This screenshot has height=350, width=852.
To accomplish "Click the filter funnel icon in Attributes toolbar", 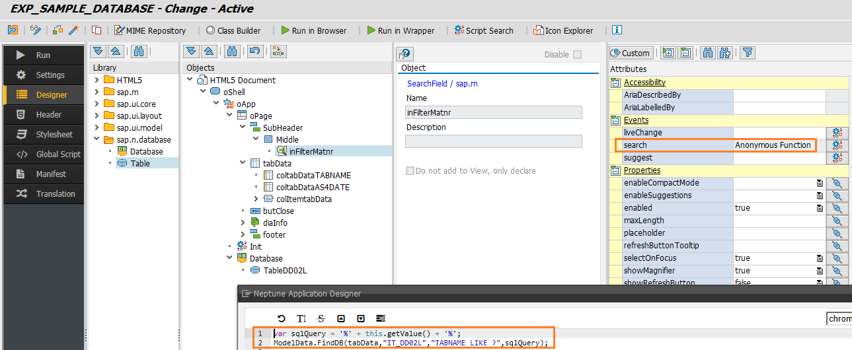I will pyautogui.click(x=747, y=53).
